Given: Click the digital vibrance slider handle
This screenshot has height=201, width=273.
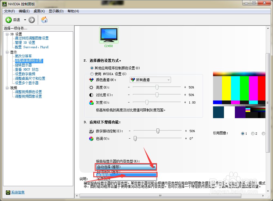Looking at the screenshot, I should pos(158,131).
